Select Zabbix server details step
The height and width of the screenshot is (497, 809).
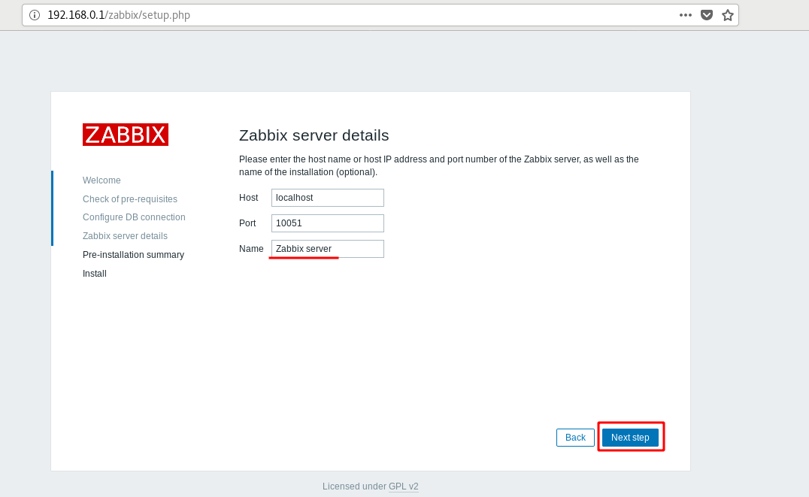click(x=125, y=236)
